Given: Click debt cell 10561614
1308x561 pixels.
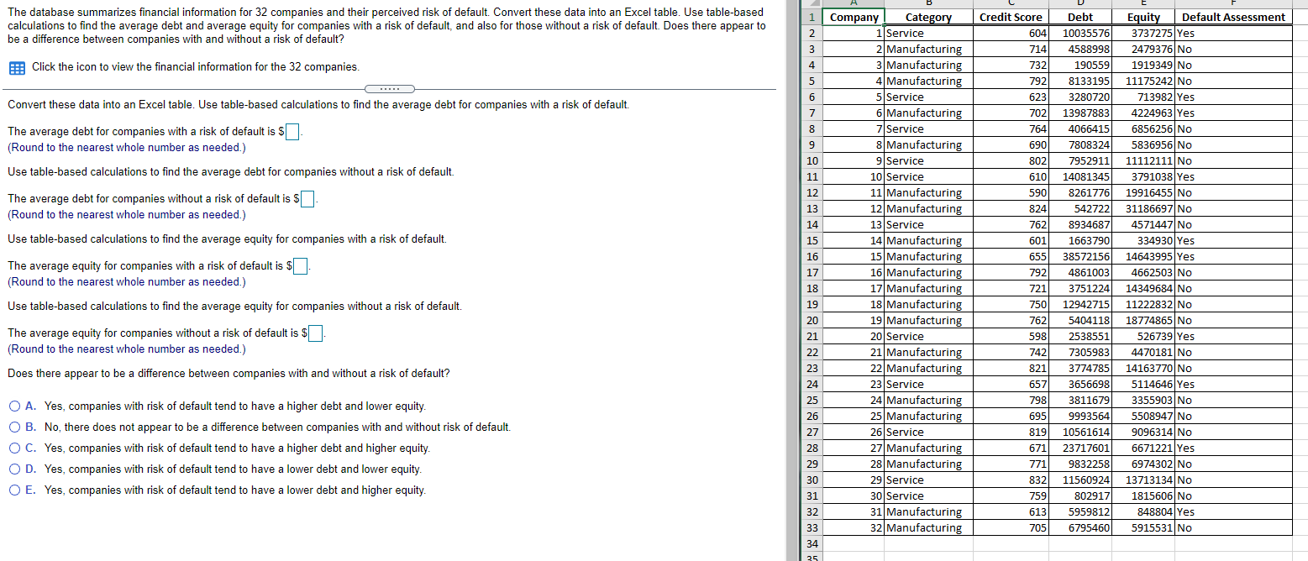Looking at the screenshot, I should [1080, 432].
